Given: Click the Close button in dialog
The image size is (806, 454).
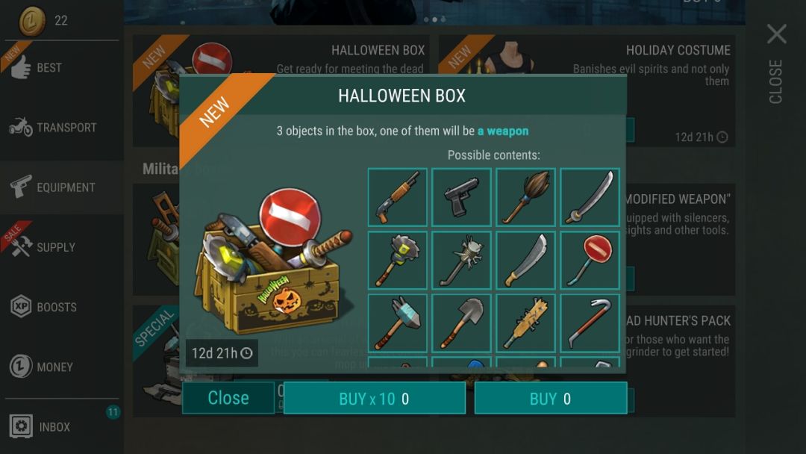Looking at the screenshot, I should (228, 398).
